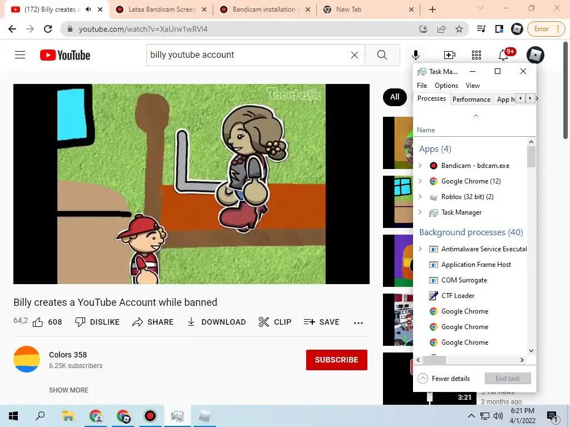Viewport: 570px width, 427px height.
Task: Click the Error update button in Chrome
Action: point(547,29)
